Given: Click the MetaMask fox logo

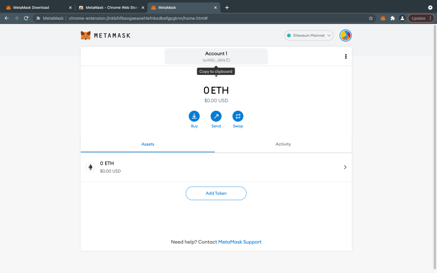Looking at the screenshot, I should pyautogui.click(x=86, y=35).
